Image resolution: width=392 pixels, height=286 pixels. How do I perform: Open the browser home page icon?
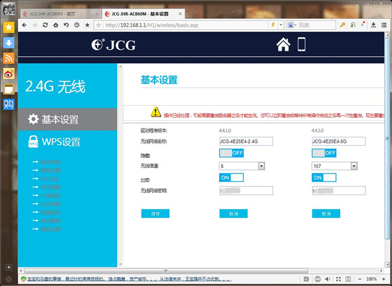(x=56, y=25)
